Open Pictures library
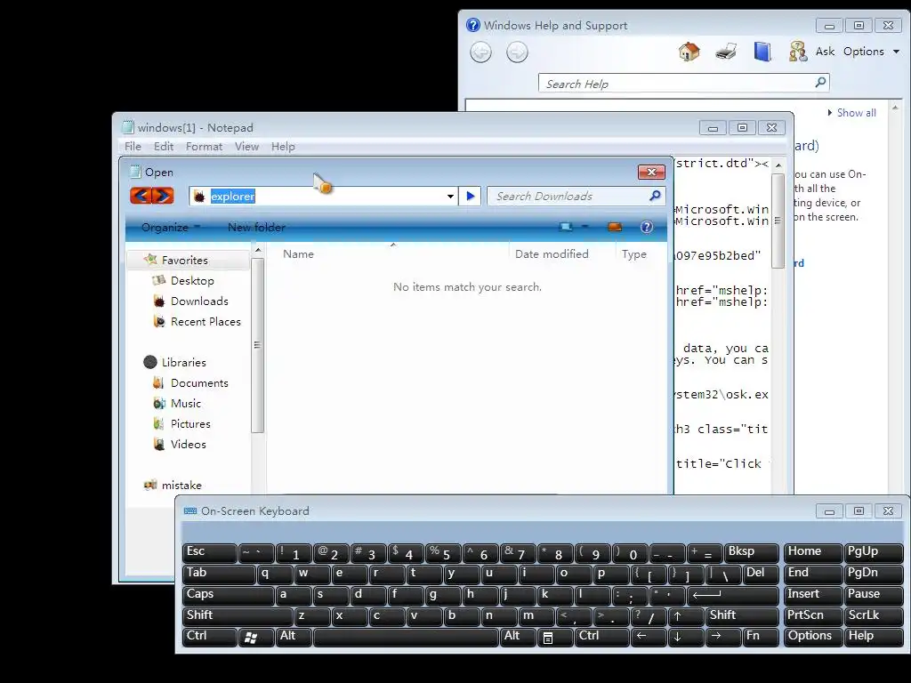Image resolution: width=911 pixels, height=683 pixels. click(190, 424)
